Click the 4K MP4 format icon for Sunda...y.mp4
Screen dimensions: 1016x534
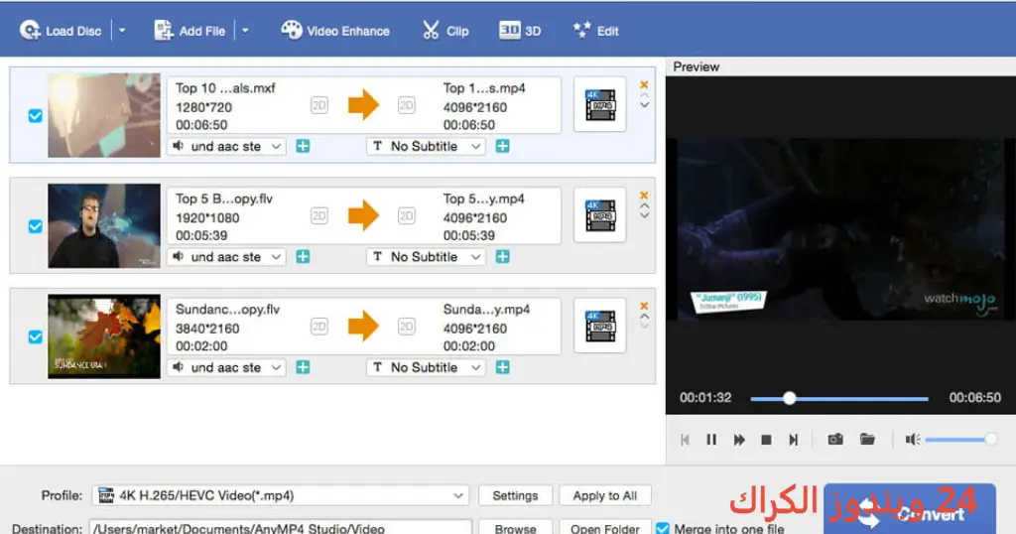point(600,326)
